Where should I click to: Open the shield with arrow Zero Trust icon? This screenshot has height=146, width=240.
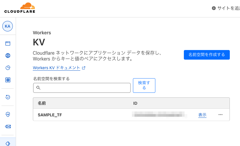click(8, 114)
